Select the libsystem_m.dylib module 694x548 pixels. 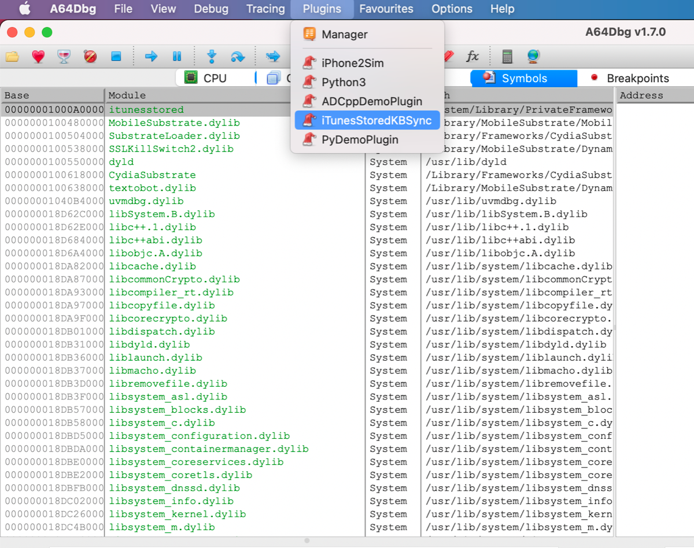point(162,527)
